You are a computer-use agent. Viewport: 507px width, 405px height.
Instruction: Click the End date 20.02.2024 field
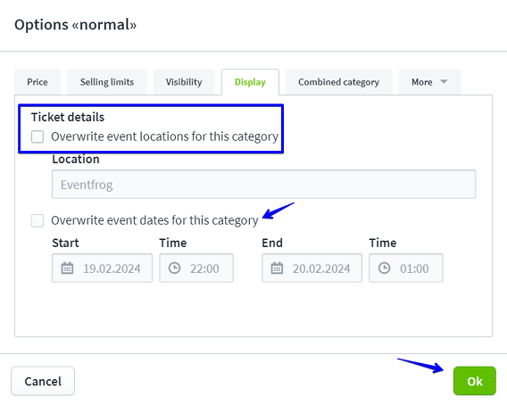coord(312,269)
